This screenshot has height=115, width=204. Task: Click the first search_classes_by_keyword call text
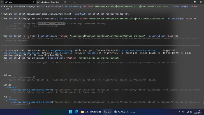point(31,90)
